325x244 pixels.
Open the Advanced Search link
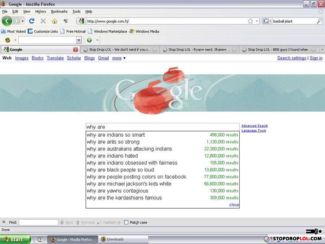pyautogui.click(x=255, y=126)
